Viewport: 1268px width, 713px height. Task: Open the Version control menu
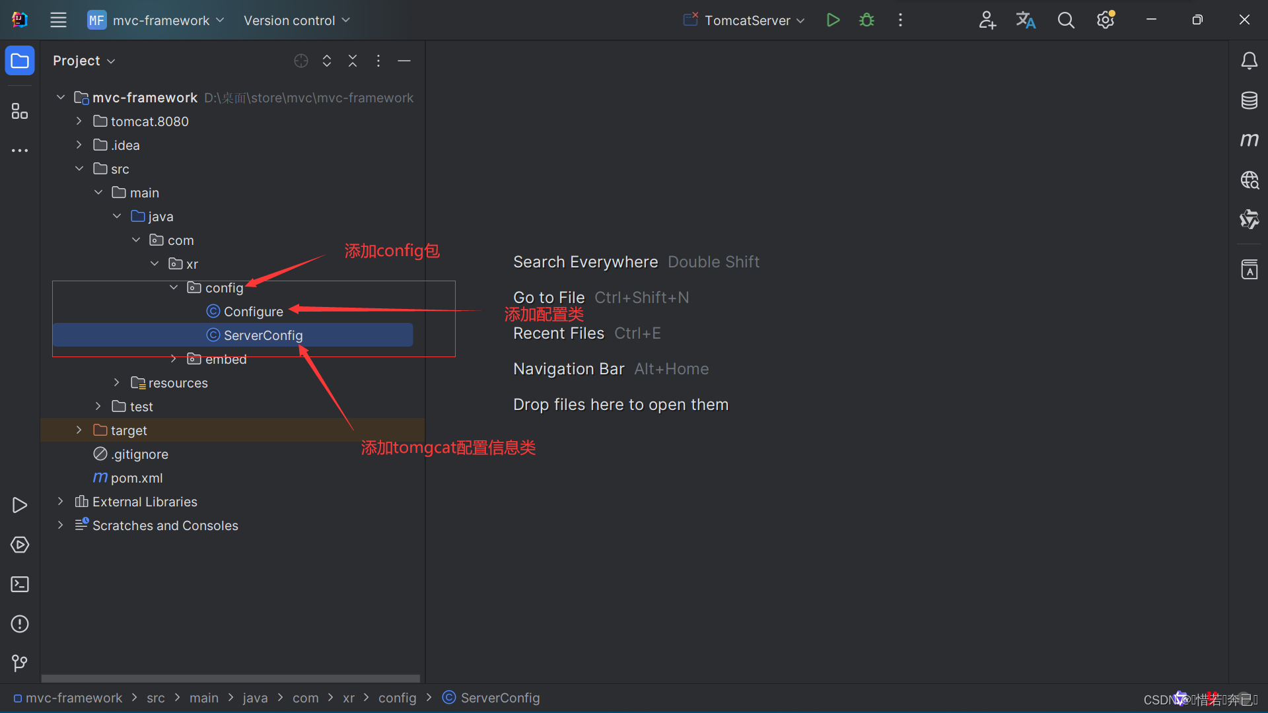(296, 20)
